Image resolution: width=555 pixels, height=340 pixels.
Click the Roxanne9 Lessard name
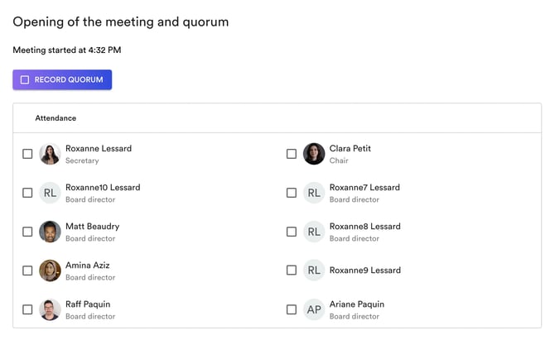[x=364, y=271]
